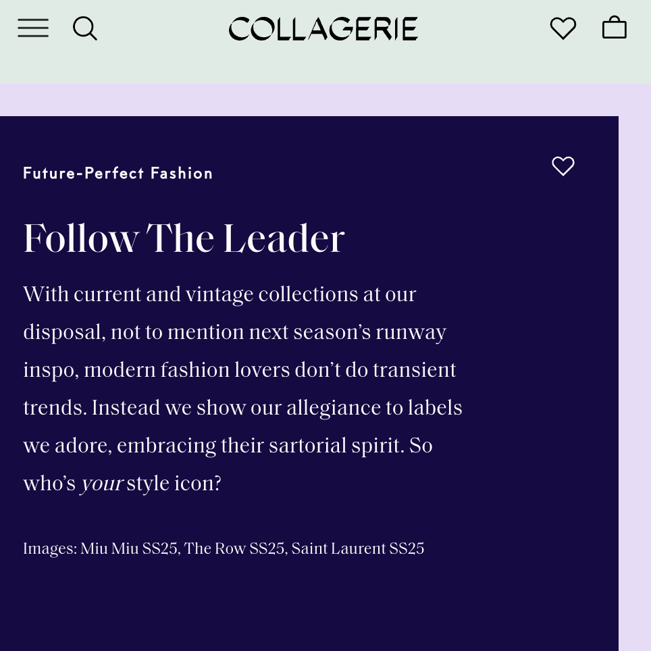This screenshot has height=651, width=651.
Task: Click the word "Instead" in the paragraph
Action: pyautogui.click(x=119, y=408)
